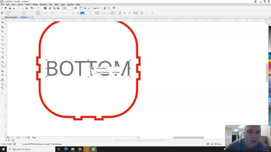Image resolution: width=271 pixels, height=152 pixels.
Task: Toggle Show Grid button
Action: click(x=85, y=8)
